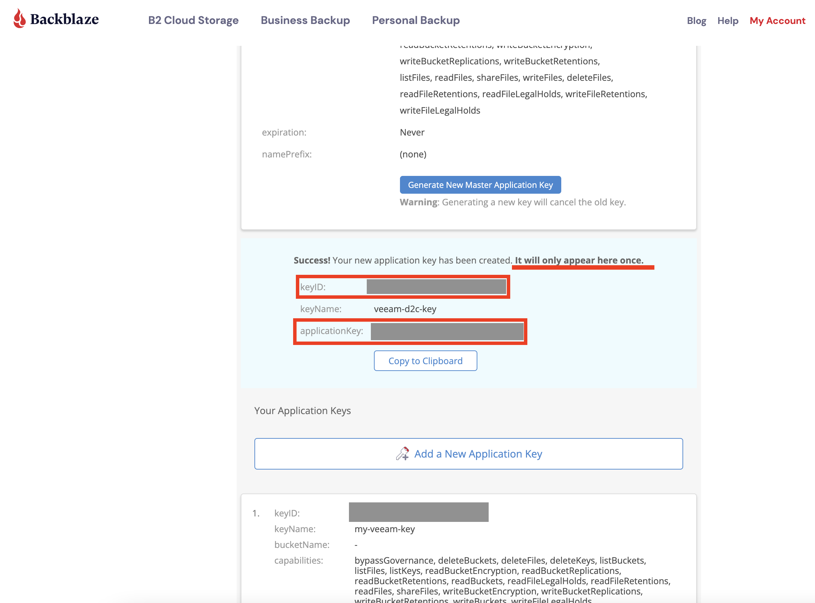The width and height of the screenshot is (815, 603).
Task: Click the Copy to Clipboard button
Action: coord(425,360)
